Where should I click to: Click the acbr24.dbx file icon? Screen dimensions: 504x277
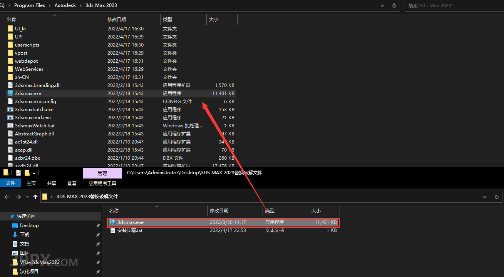(10, 158)
